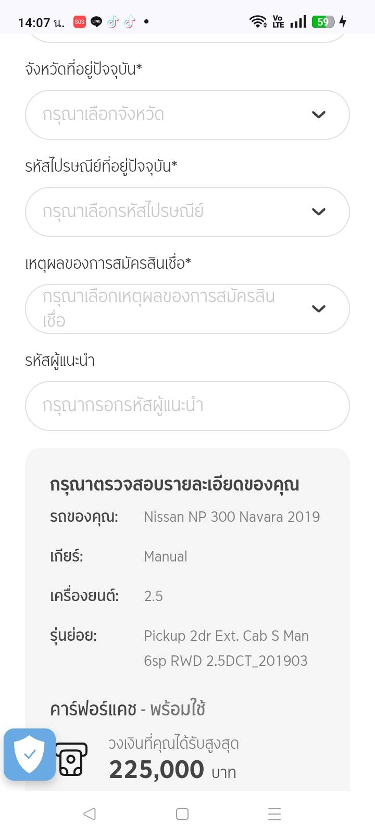Expand province list via chevron arrow
The width and height of the screenshot is (375, 837).
click(x=318, y=115)
